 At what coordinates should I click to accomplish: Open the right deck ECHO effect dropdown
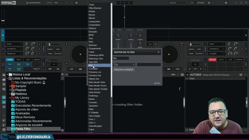pos(217,44)
